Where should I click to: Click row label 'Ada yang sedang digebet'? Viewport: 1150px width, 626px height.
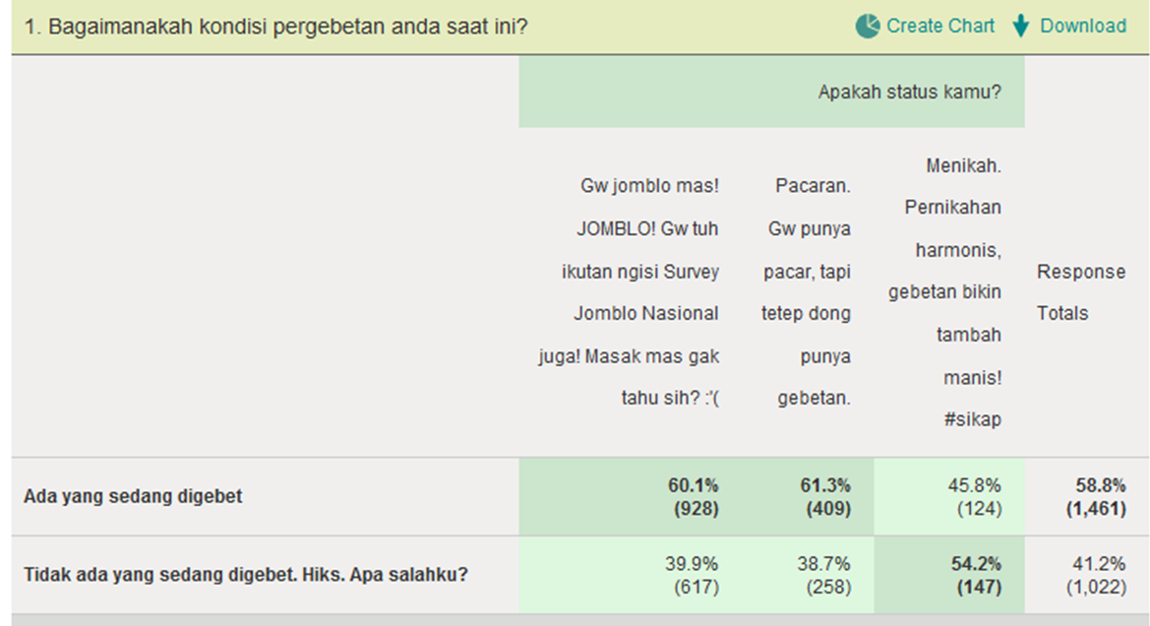[x=133, y=497]
